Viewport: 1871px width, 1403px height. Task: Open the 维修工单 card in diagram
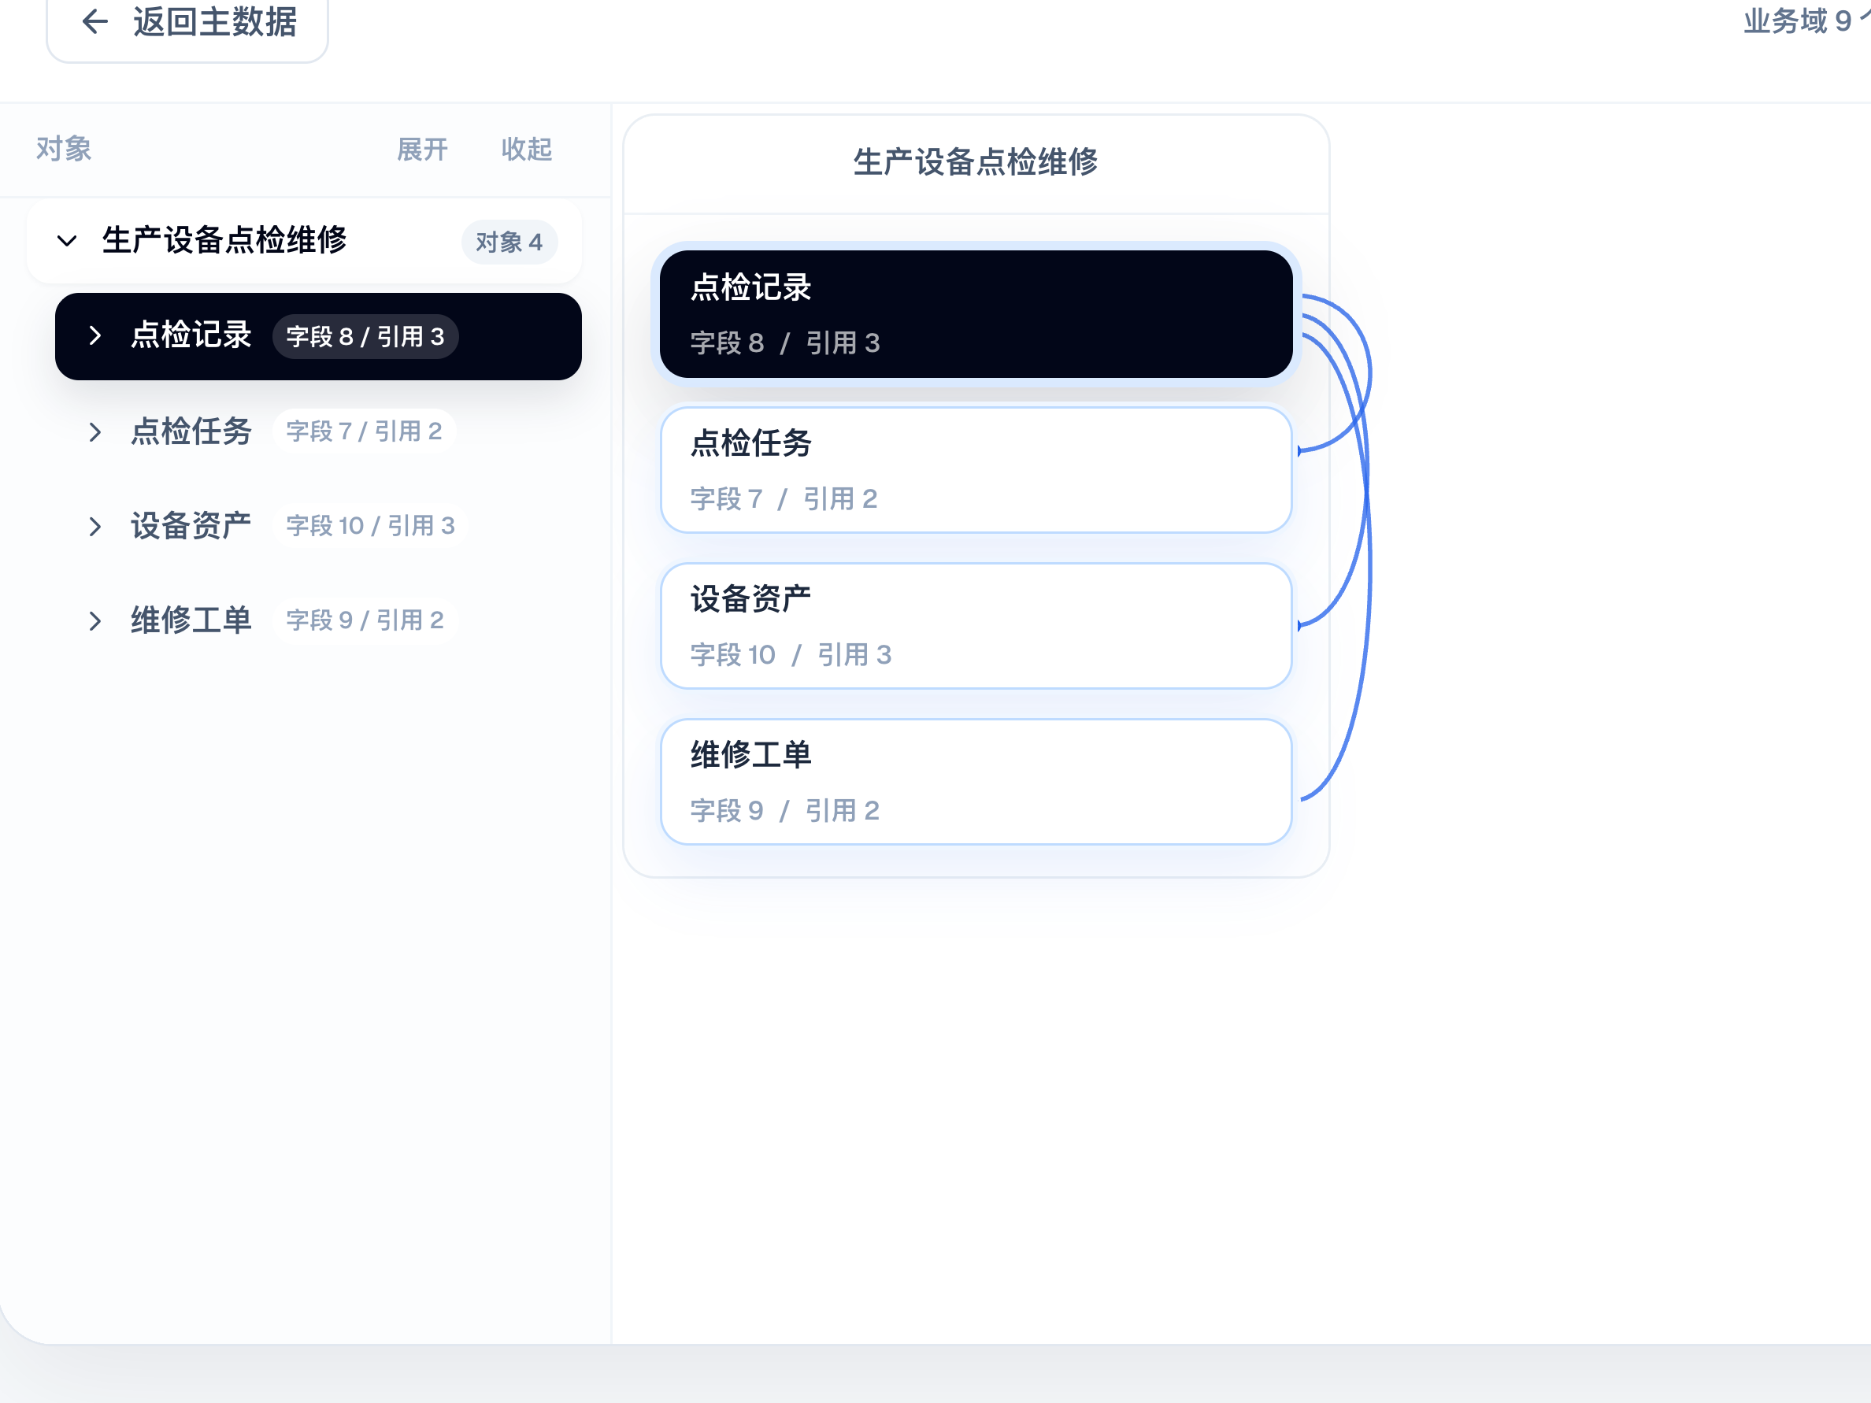pos(976,782)
